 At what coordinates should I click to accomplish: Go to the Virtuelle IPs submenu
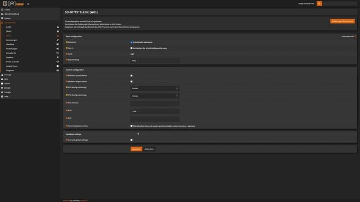pyautogui.click(x=11, y=53)
